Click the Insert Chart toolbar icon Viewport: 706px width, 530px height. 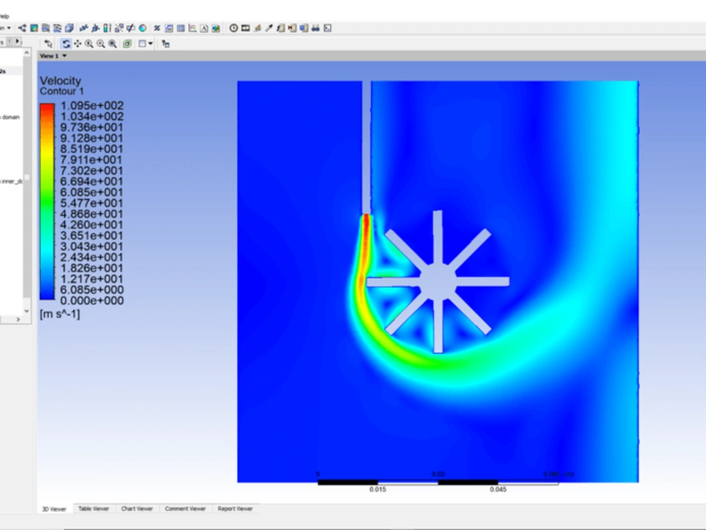click(x=193, y=28)
